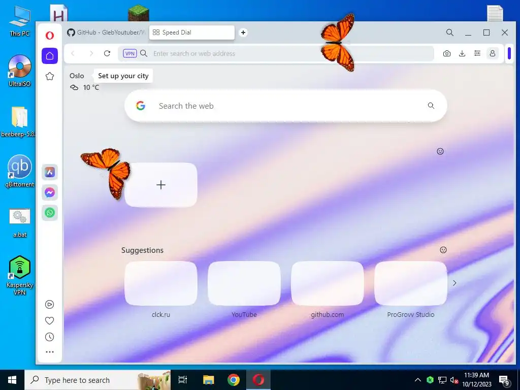Click the purple sidebar handle at toolbar's right
This screenshot has height=390, width=520.
(x=509, y=53)
